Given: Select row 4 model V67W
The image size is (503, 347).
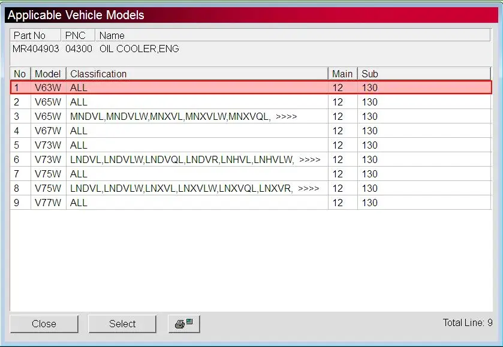Looking at the screenshot, I should pos(251,131).
